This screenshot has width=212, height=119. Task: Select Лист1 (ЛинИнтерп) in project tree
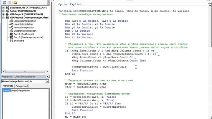point(24,34)
